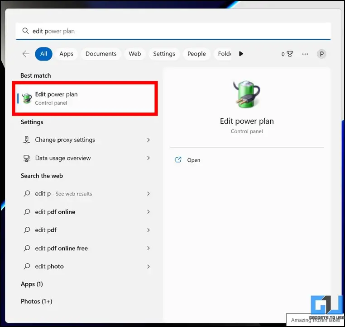Select the All filter tab
Image resolution: width=345 pixels, height=327 pixels.
43,54
